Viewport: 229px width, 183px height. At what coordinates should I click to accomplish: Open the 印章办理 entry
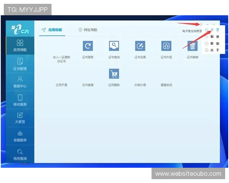click(140, 85)
